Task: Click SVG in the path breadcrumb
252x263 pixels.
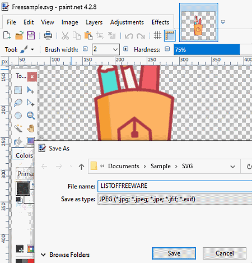Action: [x=187, y=166]
